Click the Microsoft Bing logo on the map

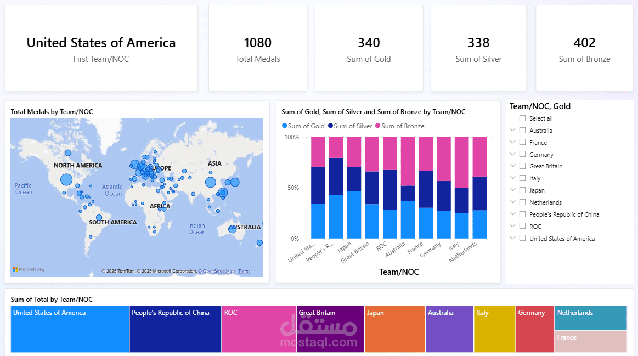[x=29, y=269]
